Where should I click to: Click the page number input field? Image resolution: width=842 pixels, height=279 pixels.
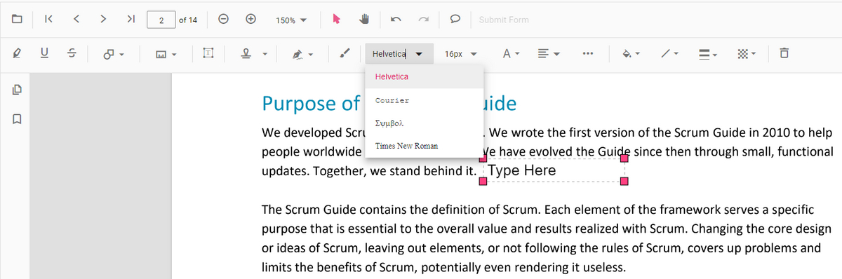pyautogui.click(x=161, y=20)
